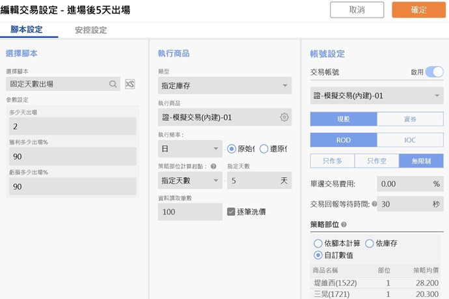This screenshot has height=299, width=449.
Task: Expand the 類型 指定庫存 dropdown
Action: 224,85
